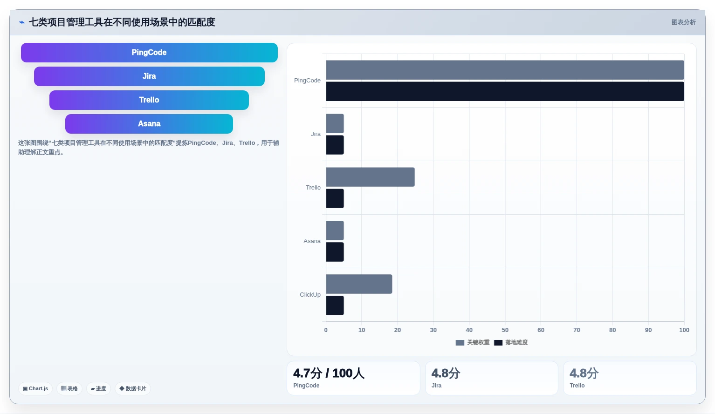Click Asana's dark 落地难度 bar
This screenshot has width=715, height=414.
pyautogui.click(x=335, y=252)
